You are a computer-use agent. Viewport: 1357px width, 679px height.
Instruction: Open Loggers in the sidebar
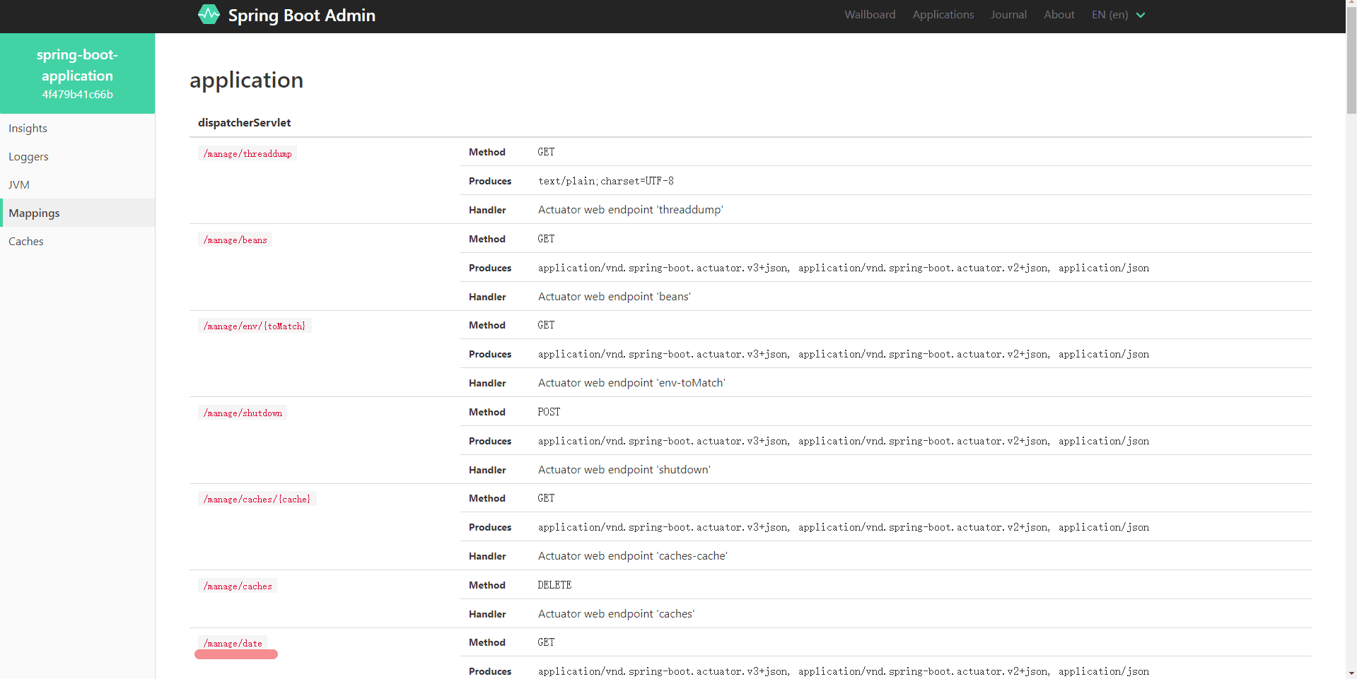click(x=29, y=157)
